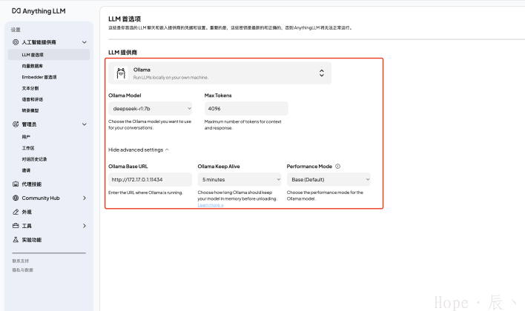Open the Performance Mode Base (Default) dropdown

[x=328, y=180]
